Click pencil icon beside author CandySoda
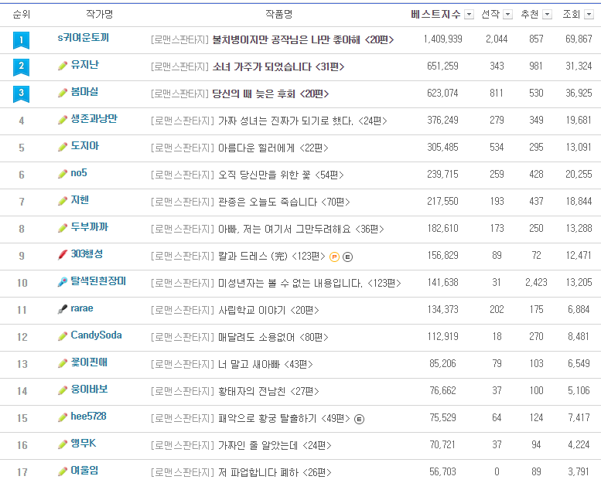The image size is (601, 483). [x=63, y=336]
